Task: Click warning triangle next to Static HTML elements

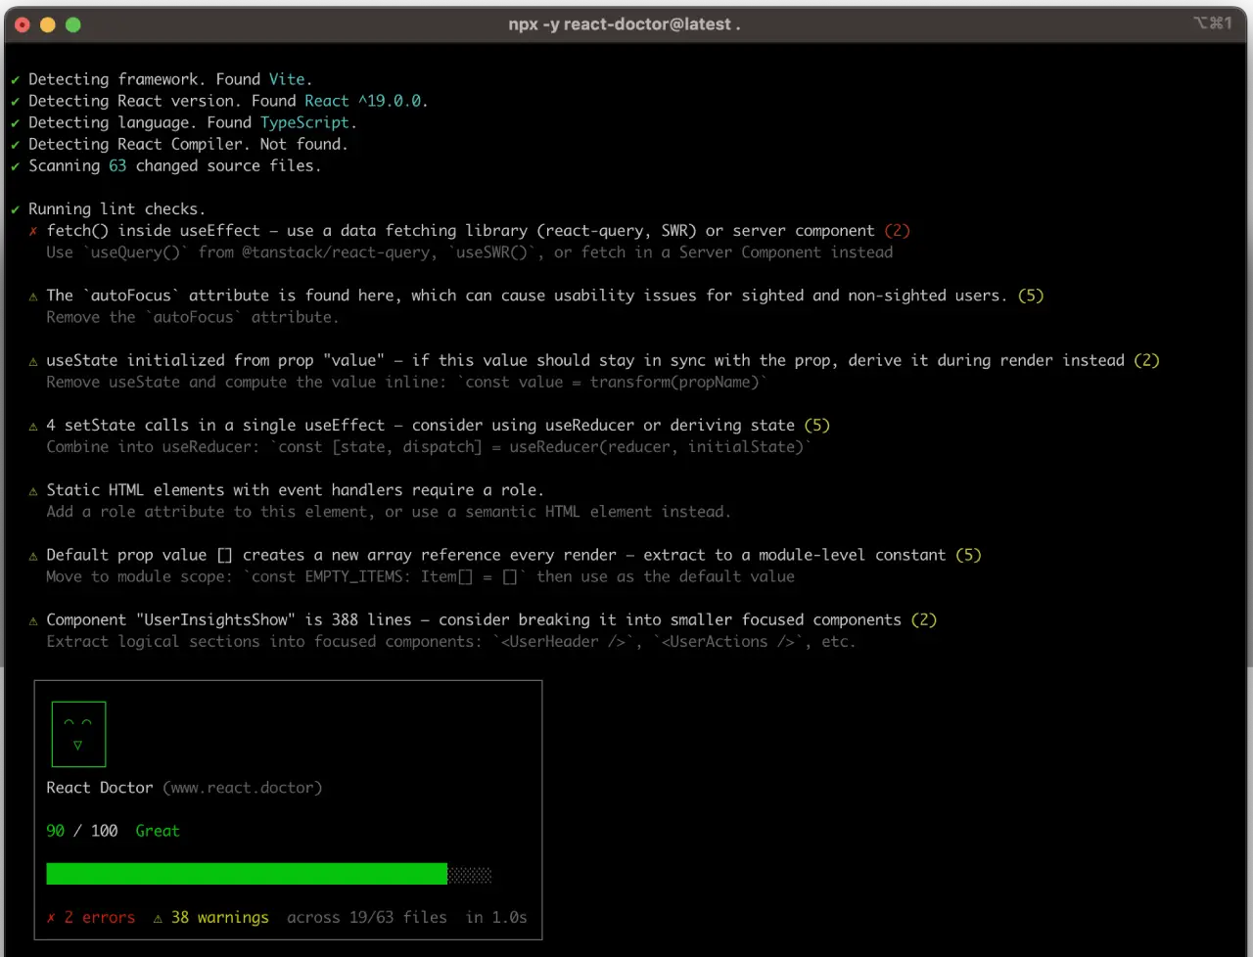Action: (33, 490)
